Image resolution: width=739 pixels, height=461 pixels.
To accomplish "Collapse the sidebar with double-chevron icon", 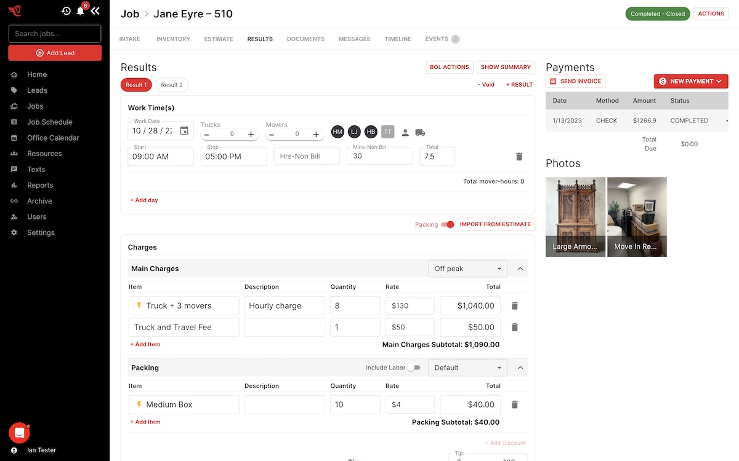I will pos(94,10).
